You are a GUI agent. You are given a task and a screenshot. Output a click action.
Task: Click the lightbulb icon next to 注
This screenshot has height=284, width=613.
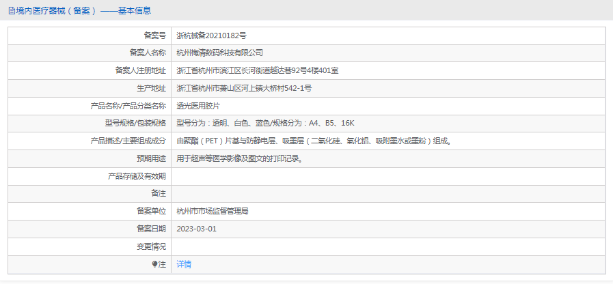coord(154,264)
